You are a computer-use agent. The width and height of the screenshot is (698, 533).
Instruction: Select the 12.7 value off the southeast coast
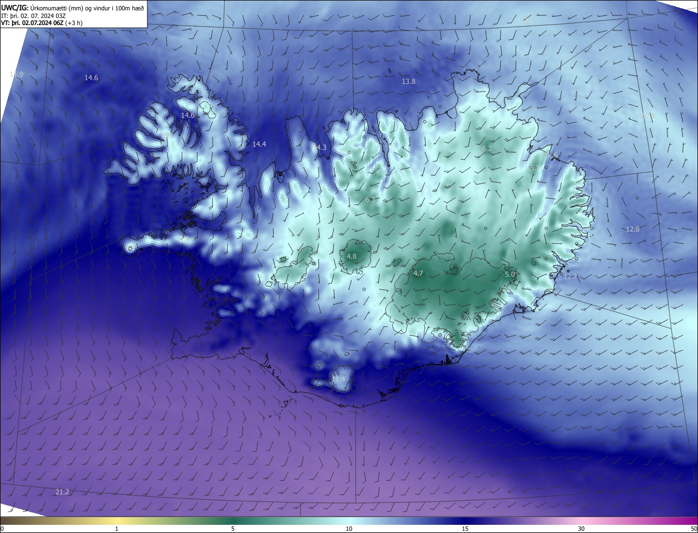pos(570,277)
